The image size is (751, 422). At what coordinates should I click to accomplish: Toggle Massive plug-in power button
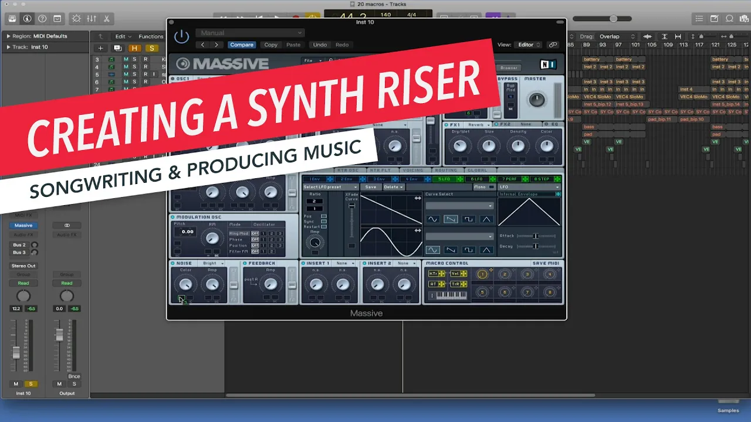[182, 37]
